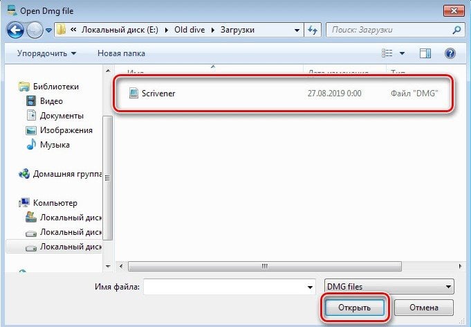
Task: Click the Изображения picture icon
Action: click(31, 130)
